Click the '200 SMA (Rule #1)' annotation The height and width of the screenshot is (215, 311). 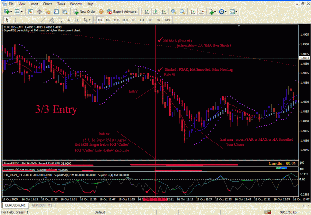pyautogui.click(x=177, y=41)
